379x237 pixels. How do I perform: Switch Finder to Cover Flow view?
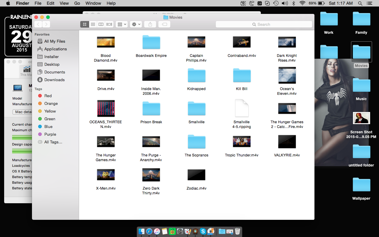tap(109, 24)
